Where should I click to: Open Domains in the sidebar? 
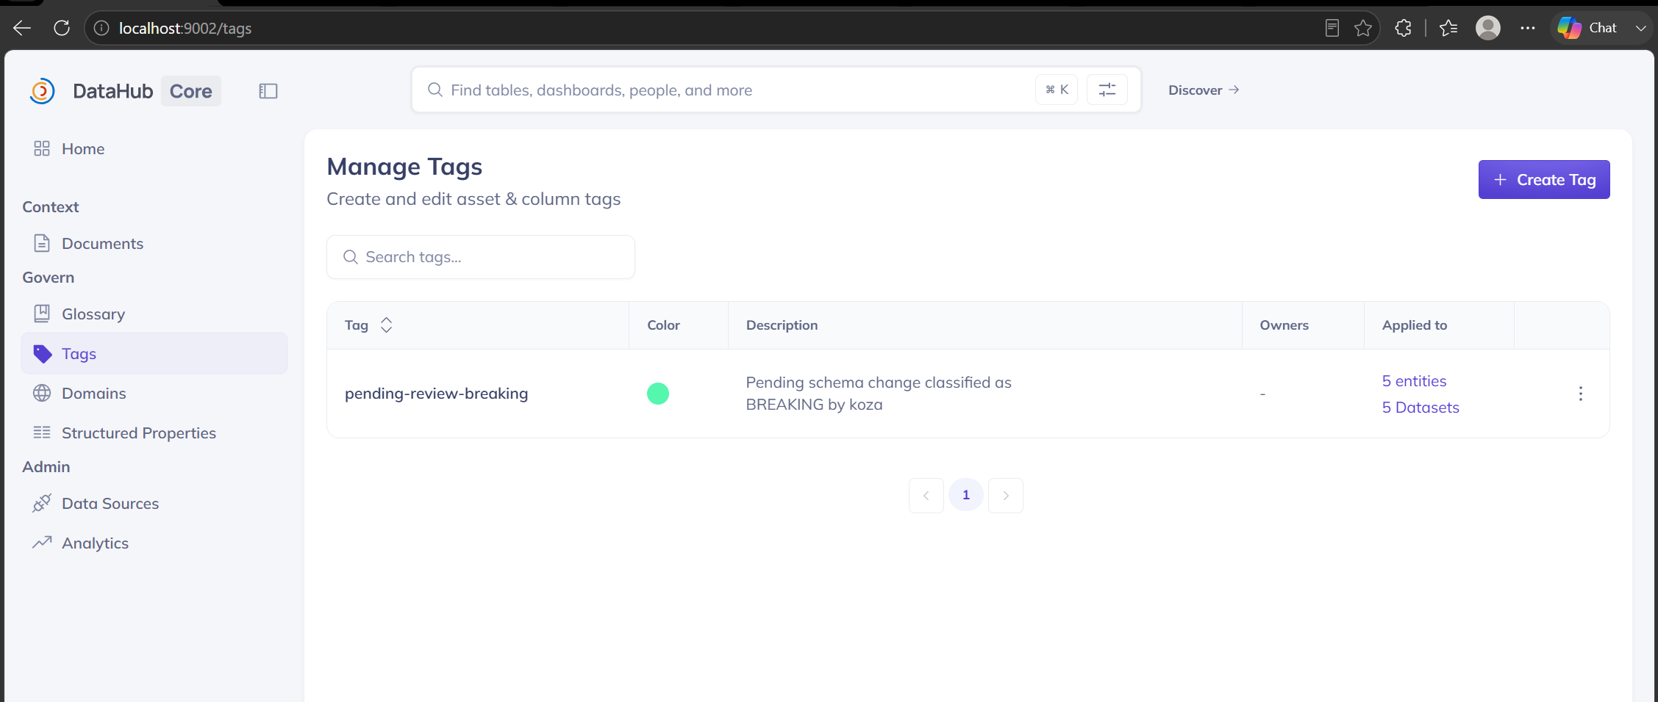(x=154, y=394)
